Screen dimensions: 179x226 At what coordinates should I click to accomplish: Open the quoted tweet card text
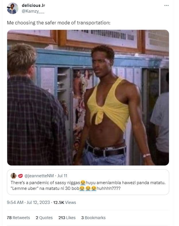[x=88, y=186]
